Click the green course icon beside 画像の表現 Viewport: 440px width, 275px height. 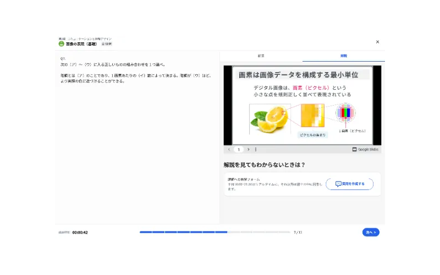[61, 43]
